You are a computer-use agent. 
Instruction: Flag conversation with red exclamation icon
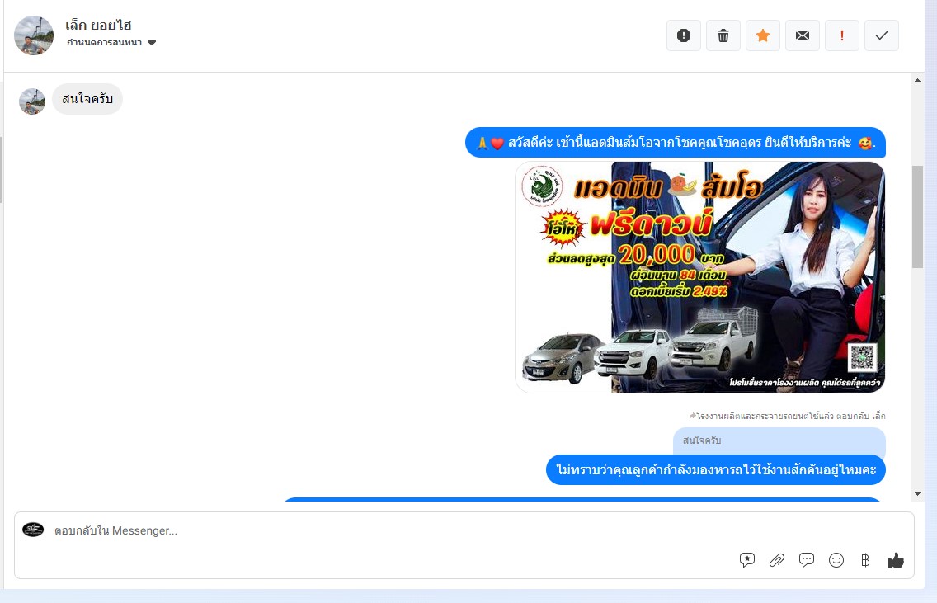(x=842, y=35)
